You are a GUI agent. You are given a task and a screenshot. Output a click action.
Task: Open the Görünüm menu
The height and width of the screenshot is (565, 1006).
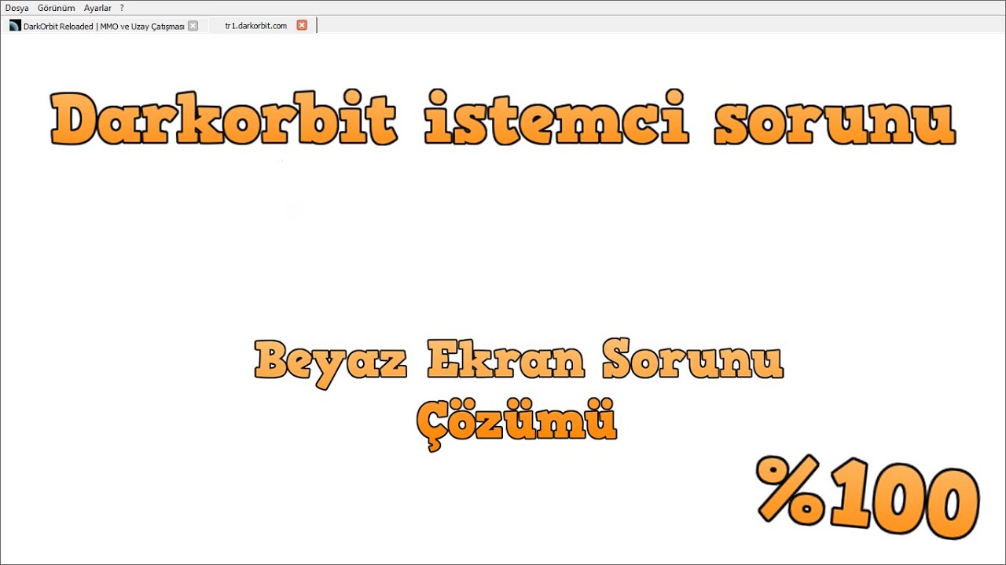57,8
